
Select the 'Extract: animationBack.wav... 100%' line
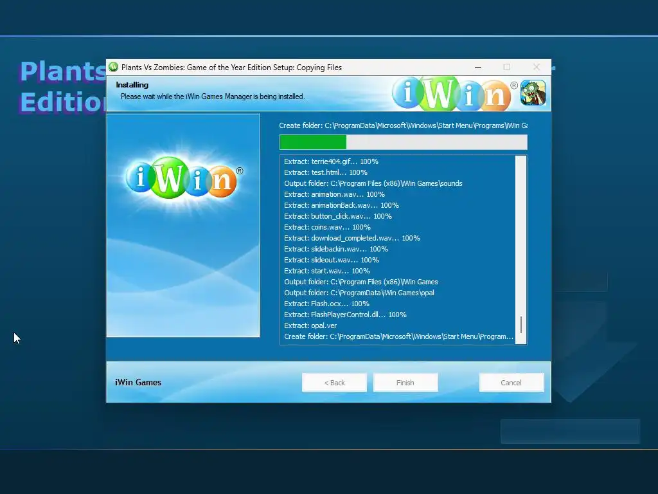(342, 205)
